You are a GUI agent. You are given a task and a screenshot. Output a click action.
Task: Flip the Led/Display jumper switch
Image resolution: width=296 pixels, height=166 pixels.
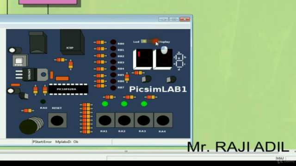click(x=149, y=41)
